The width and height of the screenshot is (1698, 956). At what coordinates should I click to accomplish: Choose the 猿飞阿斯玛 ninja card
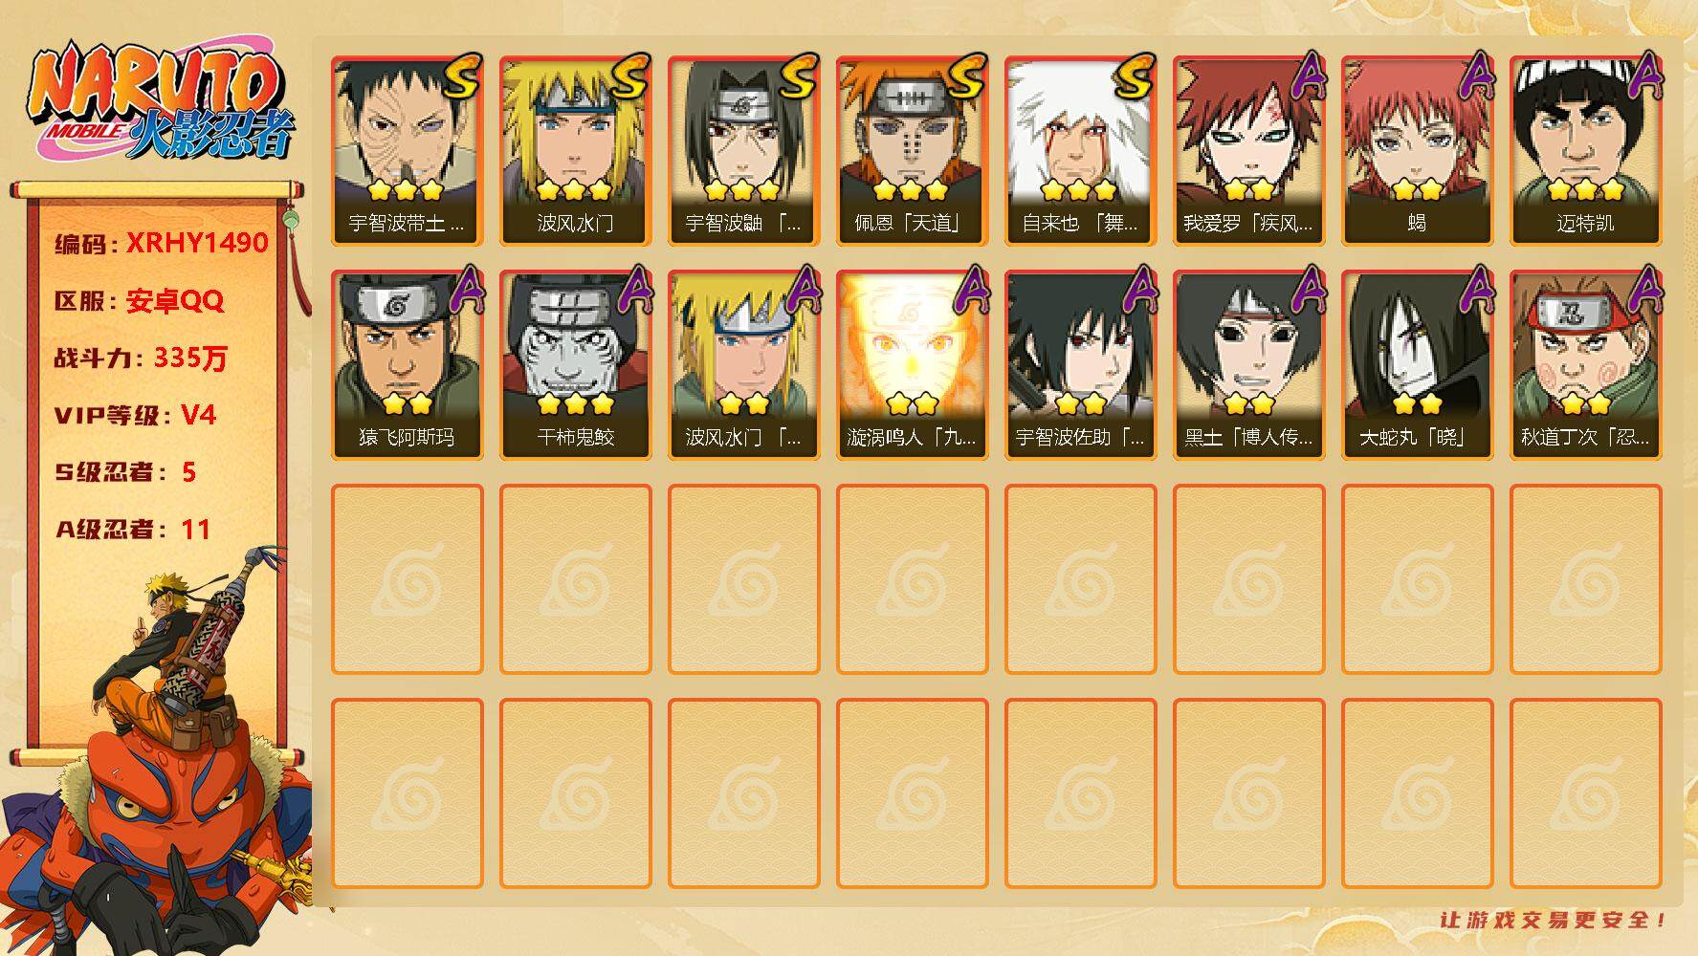click(407, 364)
